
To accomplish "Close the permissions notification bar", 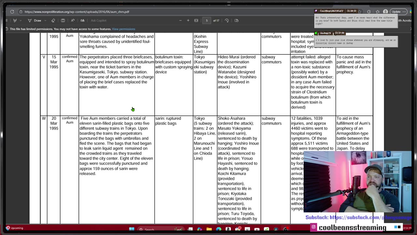I will (x=411, y=29).
